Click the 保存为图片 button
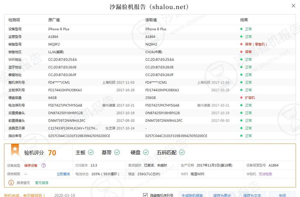Screen dimensions: 300x197 coord(222,194)
